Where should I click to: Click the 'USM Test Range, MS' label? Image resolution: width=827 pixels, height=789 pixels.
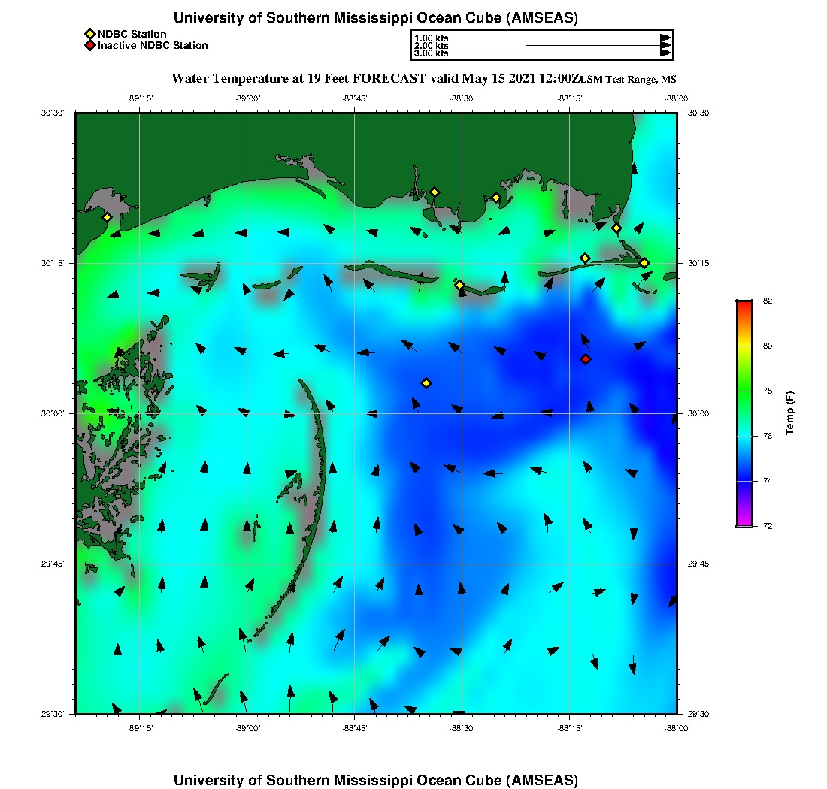click(x=628, y=79)
